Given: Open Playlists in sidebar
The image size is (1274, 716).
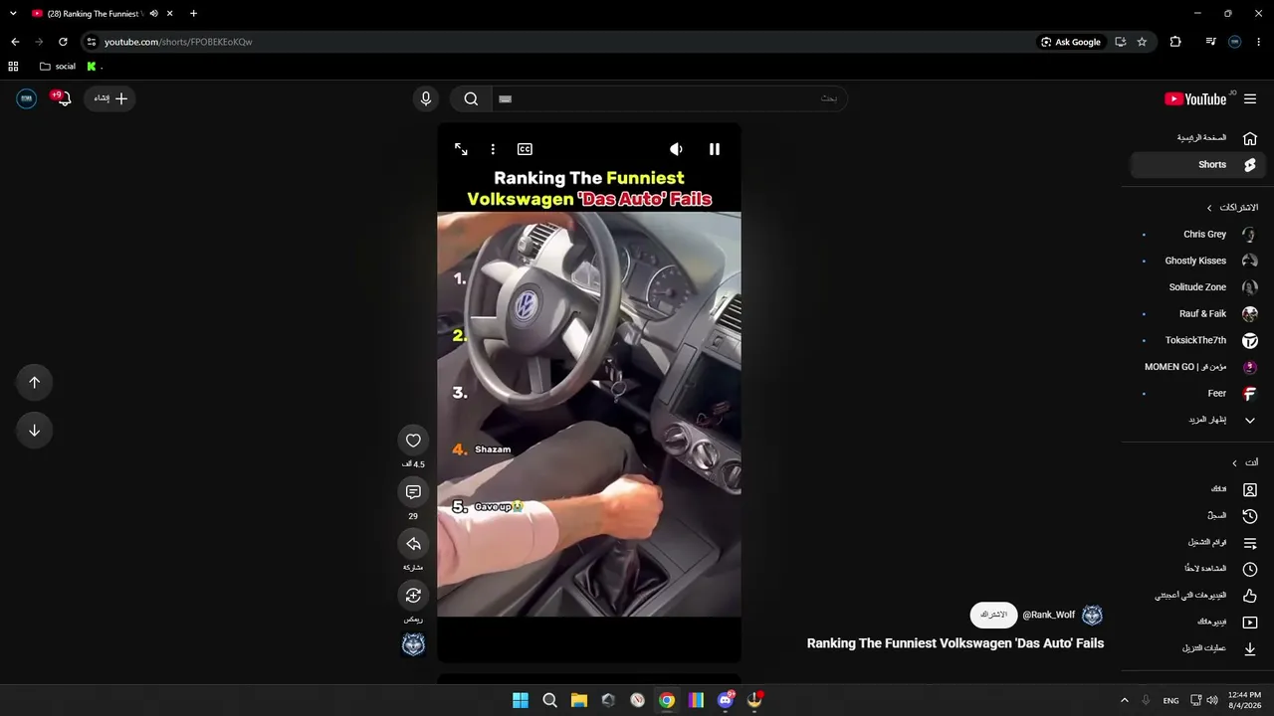Looking at the screenshot, I should (x=1198, y=543).
